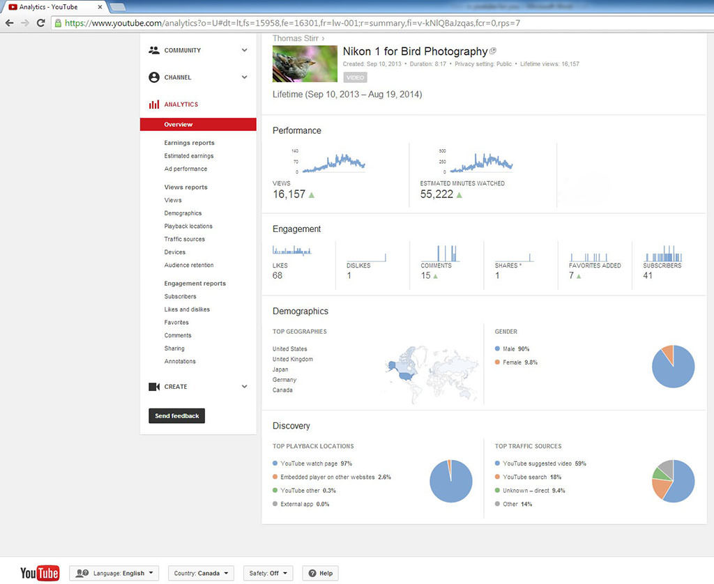Click the Analytics bar chart icon
Viewport: 714px width, 584px height.
click(x=154, y=105)
